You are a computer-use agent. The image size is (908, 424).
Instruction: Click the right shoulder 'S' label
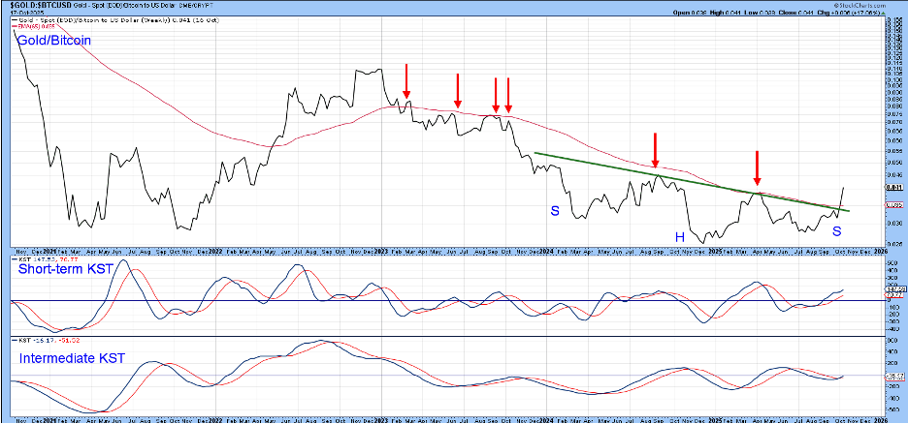[x=836, y=230]
